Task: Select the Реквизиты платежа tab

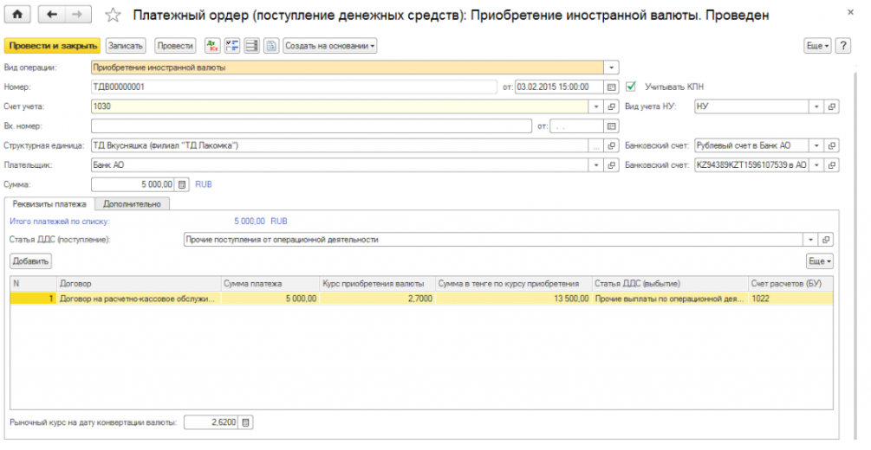Action: [x=50, y=204]
